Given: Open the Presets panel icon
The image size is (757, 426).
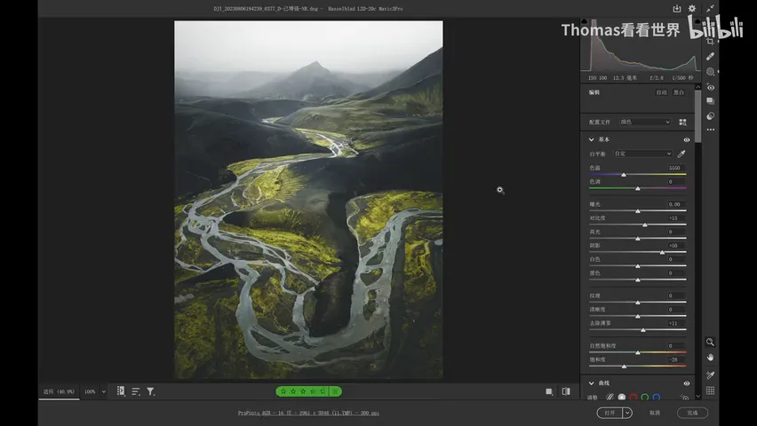Looking at the screenshot, I should (710, 115).
